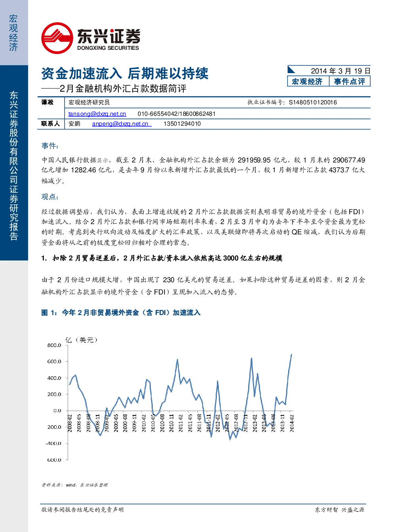
Task: Click the 东兴证券 company name text logo
Action: click(x=108, y=36)
